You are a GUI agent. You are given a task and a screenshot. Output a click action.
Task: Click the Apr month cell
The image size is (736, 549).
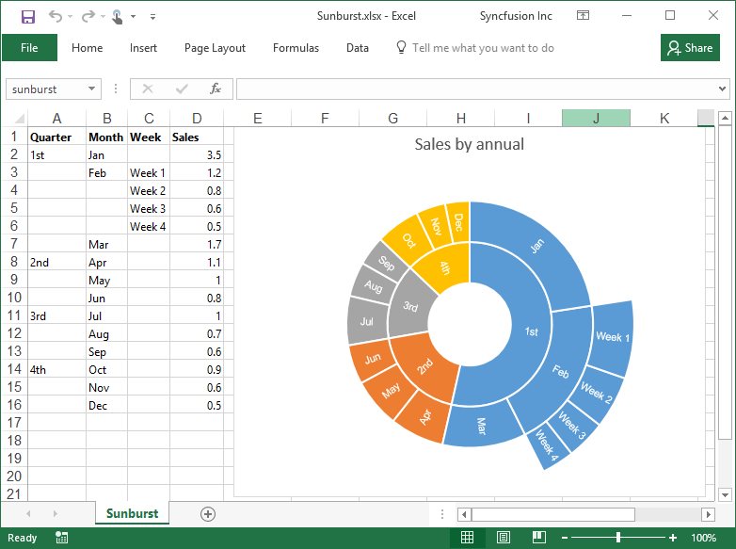click(x=106, y=263)
